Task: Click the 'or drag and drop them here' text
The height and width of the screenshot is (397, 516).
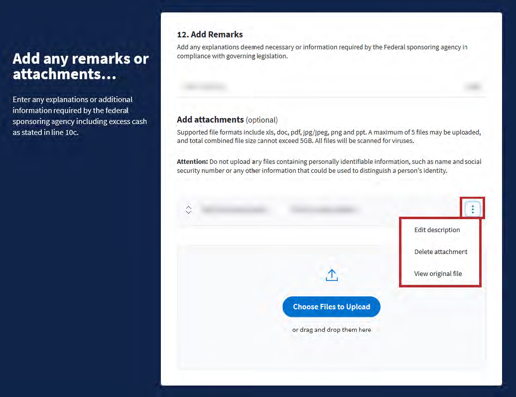Action: [331, 330]
